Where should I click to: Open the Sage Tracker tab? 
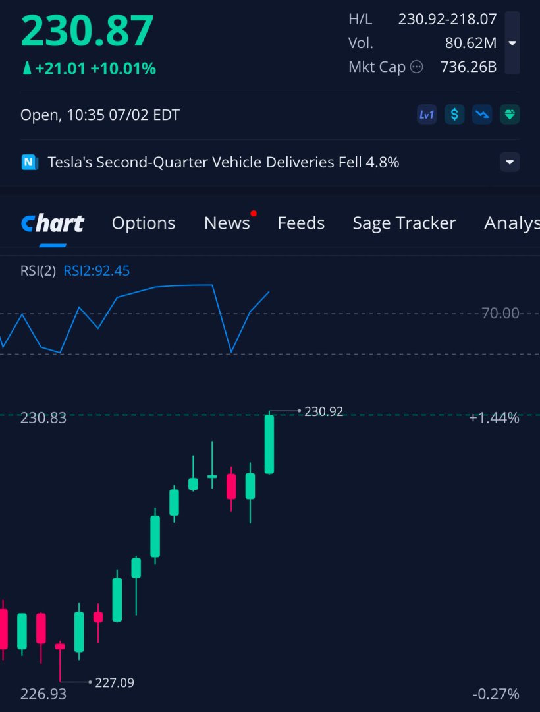point(404,223)
